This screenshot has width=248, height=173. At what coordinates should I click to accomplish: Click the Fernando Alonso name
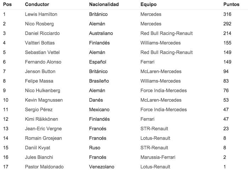pyautogui.click(x=43, y=62)
